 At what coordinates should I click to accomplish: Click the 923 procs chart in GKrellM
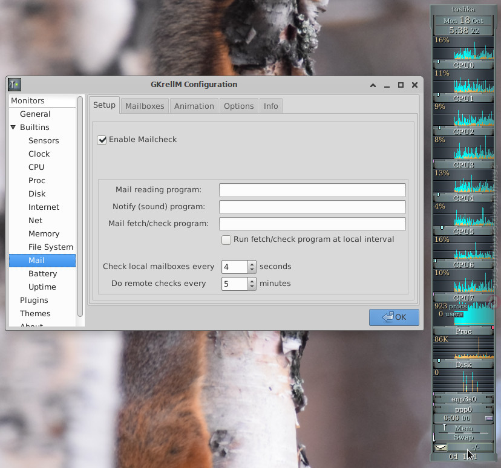463,314
